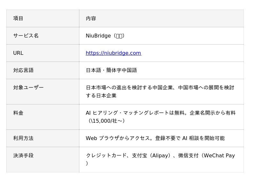Select the URL row label

click(x=18, y=53)
